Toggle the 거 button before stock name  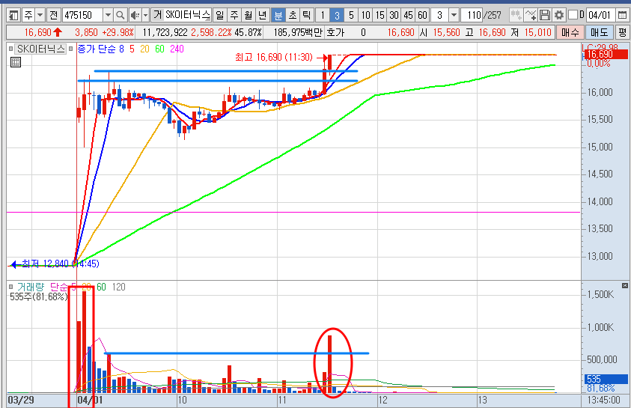point(157,15)
